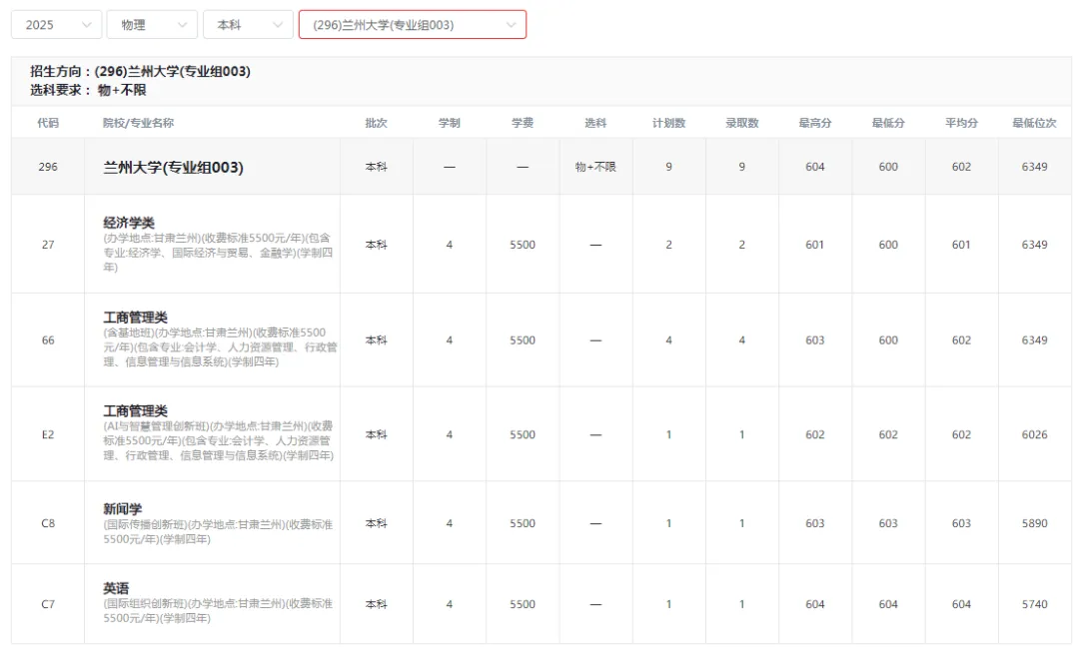Click the 招生方向 heading text
The height and width of the screenshot is (653, 1079).
[141, 72]
